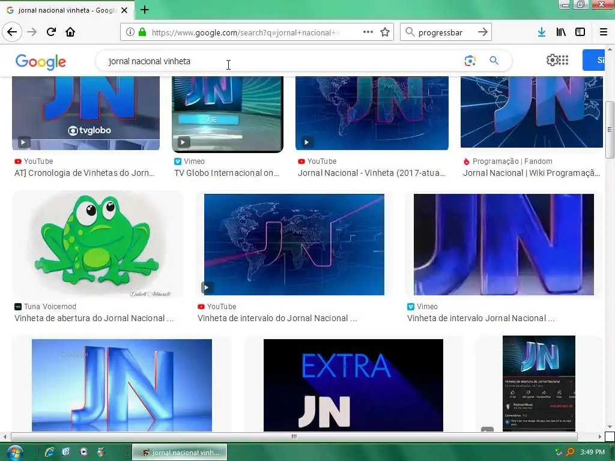615x461 pixels.
Task: Show site information icon in address bar
Action: coord(130,32)
